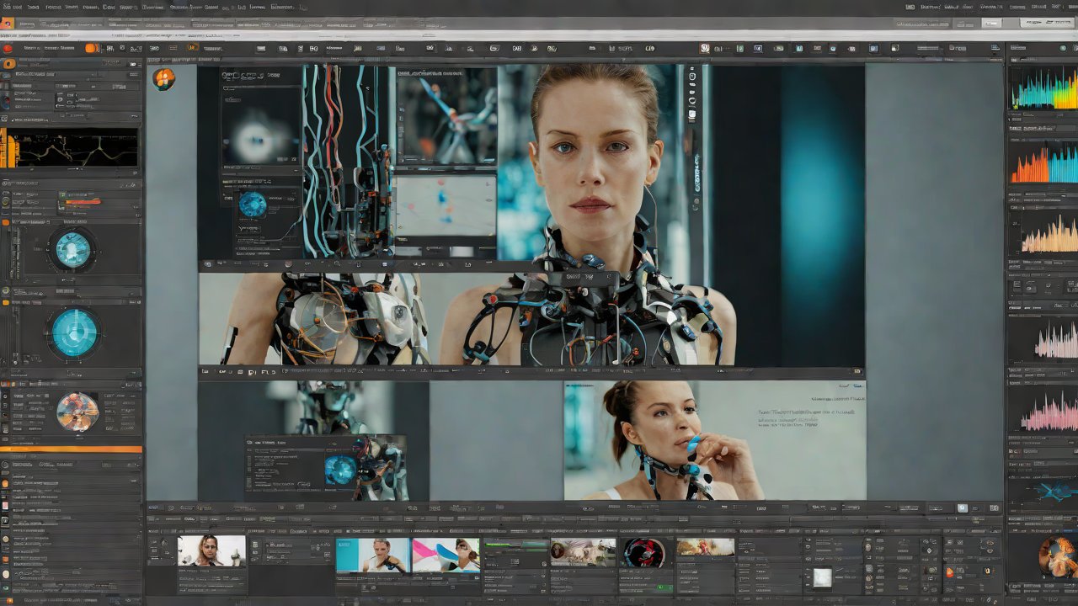Click the larger lower teal dial in the left panel
Image resolution: width=1078 pixels, height=606 pixels.
[75, 332]
